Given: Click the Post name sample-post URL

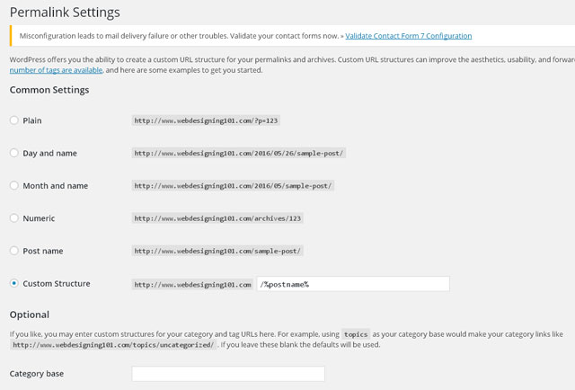Looking at the screenshot, I should [217, 251].
